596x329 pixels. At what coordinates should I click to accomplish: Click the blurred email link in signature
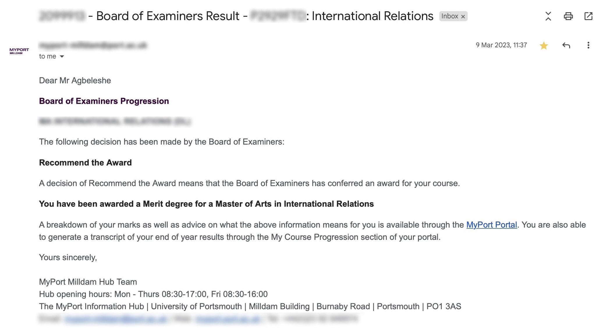pos(116,319)
